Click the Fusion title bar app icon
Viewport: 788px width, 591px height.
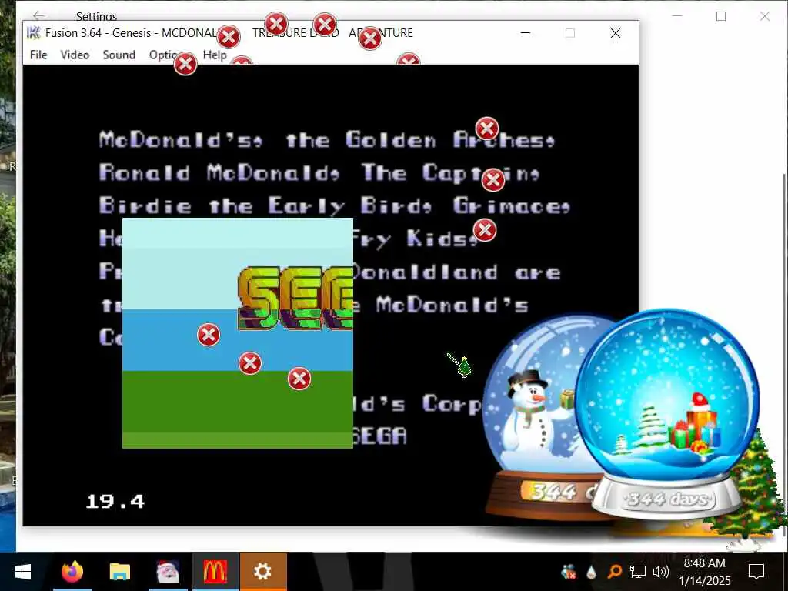(x=33, y=32)
